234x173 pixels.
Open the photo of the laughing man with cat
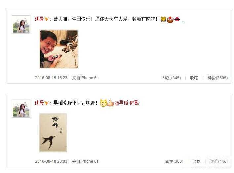[59, 49]
